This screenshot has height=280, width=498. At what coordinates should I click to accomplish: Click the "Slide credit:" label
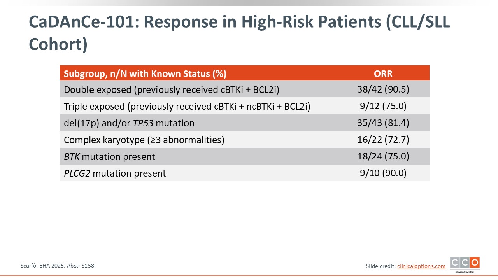pos(381,266)
